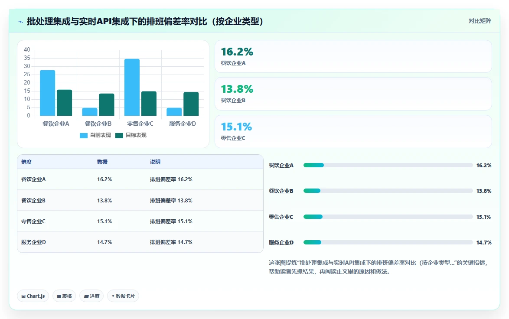The height and width of the screenshot is (319, 509).
Task: Toggle 当前表现 legend swatch
Action: tap(83, 135)
